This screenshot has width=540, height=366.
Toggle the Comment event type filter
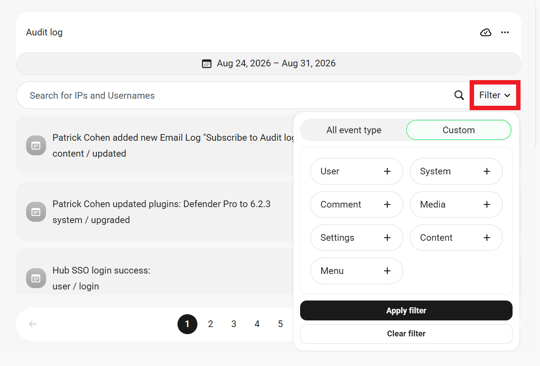coord(357,204)
